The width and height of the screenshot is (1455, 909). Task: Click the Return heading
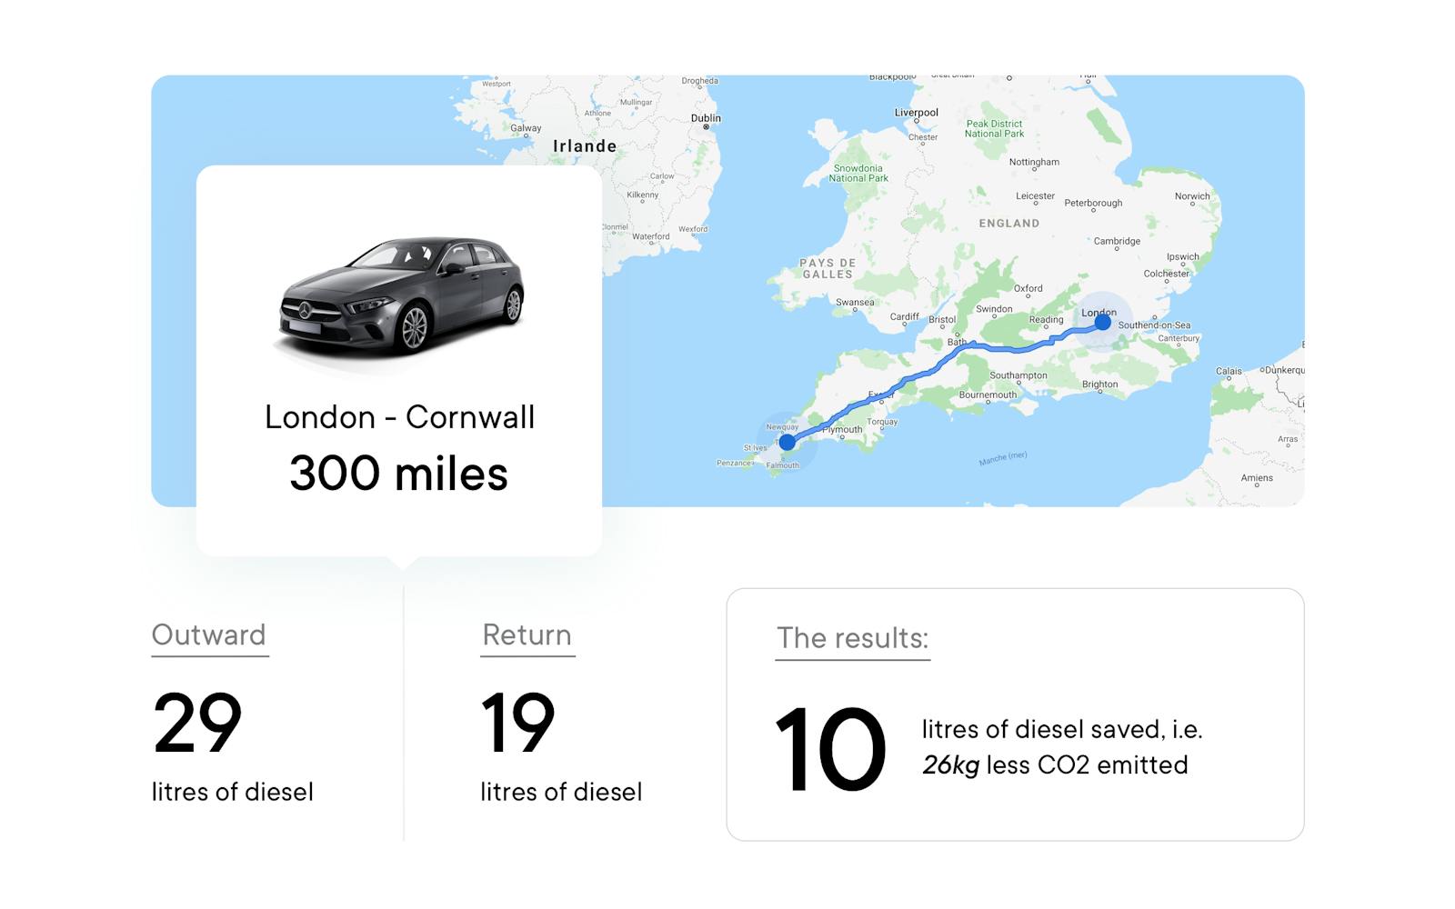(x=527, y=634)
